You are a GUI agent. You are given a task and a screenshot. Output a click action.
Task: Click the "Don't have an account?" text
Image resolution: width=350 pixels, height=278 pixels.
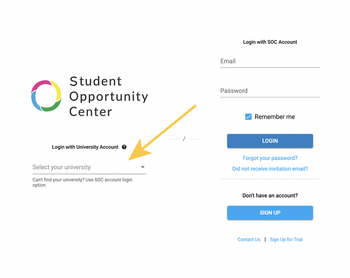coord(270,196)
